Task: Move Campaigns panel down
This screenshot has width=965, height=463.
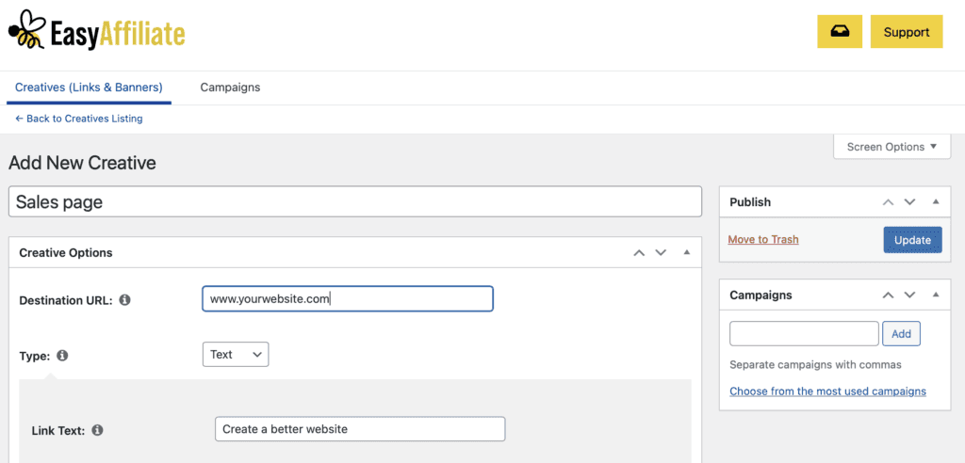Action: pyautogui.click(x=909, y=295)
